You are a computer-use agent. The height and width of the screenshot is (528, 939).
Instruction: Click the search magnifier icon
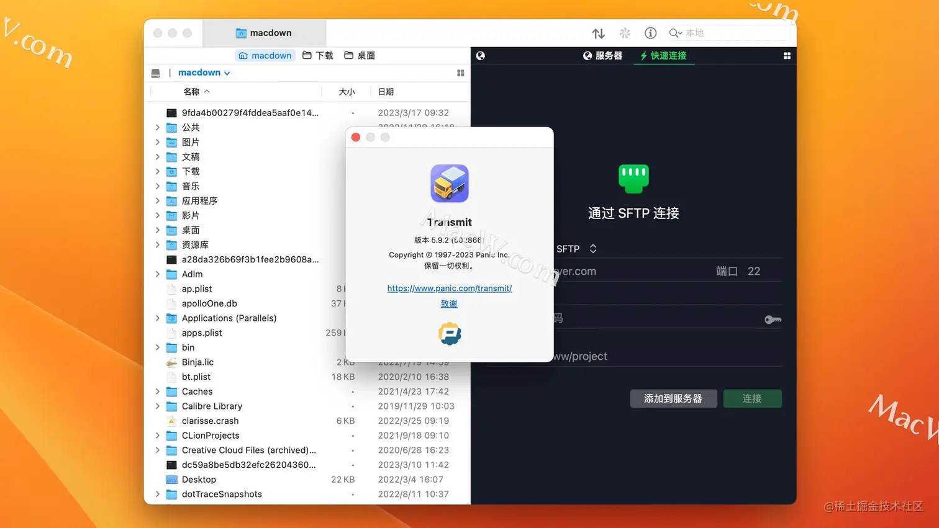tap(675, 33)
